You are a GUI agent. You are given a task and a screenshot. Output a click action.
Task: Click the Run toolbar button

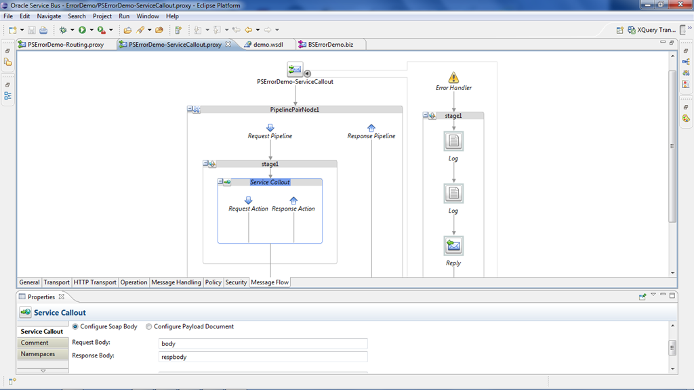coord(82,30)
